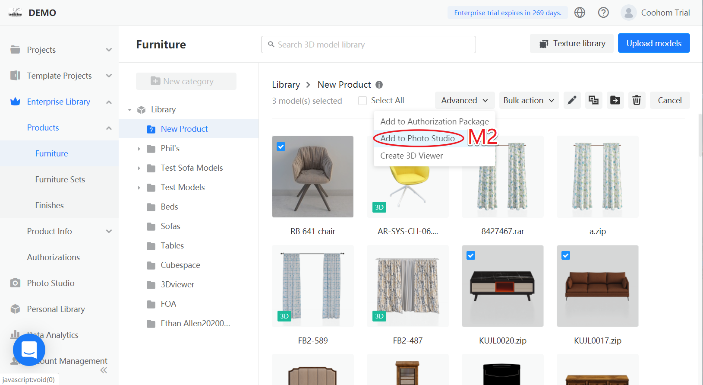Uncheck the RB 641 chair checkbox
Screen dimensions: 703x385
pos(281,146)
